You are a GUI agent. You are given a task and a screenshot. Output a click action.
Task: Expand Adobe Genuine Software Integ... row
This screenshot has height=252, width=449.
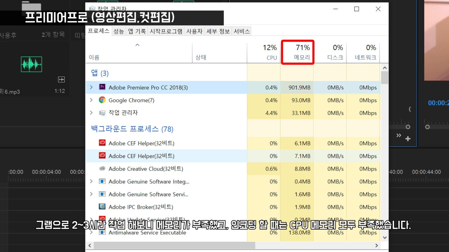tap(91, 181)
